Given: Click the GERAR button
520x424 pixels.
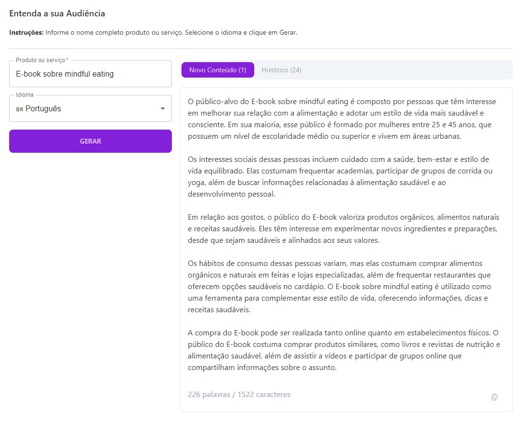Looking at the screenshot, I should pyautogui.click(x=90, y=141).
